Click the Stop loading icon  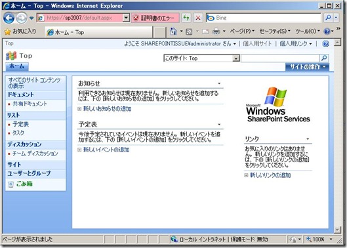point(198,18)
